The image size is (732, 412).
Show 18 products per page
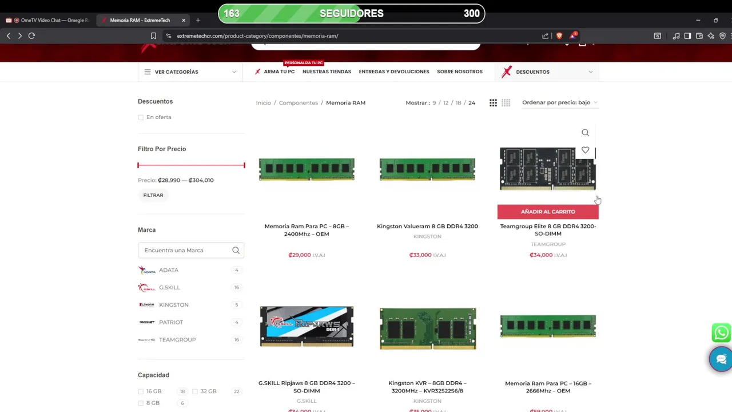(458, 102)
